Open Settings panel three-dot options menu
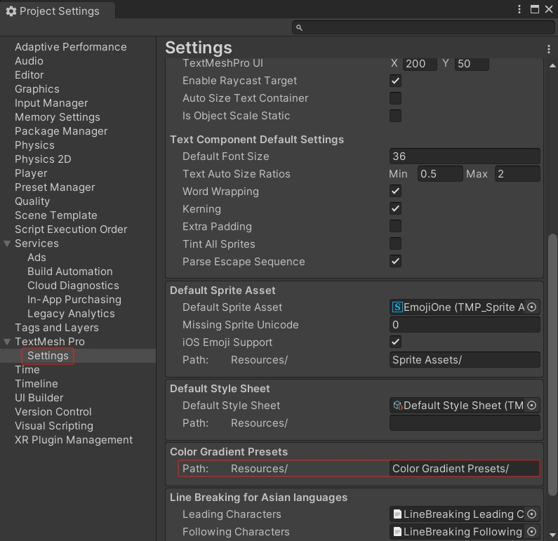Screen dimensions: 558x541 (x=549, y=49)
